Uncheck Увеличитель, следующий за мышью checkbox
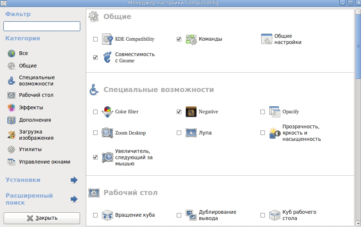Screen dimensions: 361x227 (x=95, y=157)
